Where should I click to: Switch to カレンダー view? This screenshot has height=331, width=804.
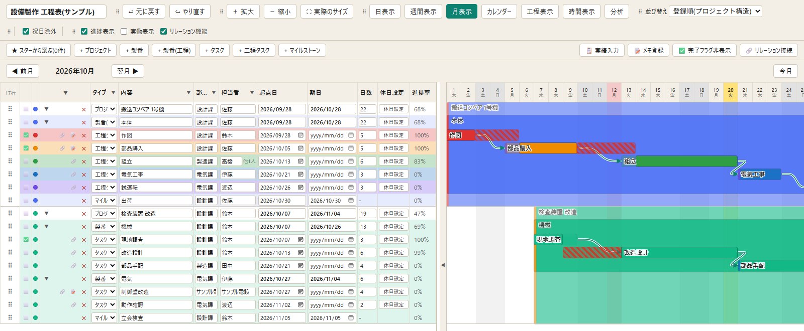(x=499, y=12)
